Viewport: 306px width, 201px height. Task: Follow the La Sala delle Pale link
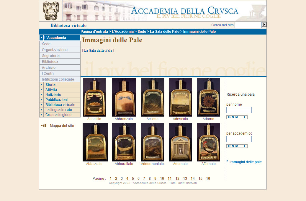pos(98,50)
